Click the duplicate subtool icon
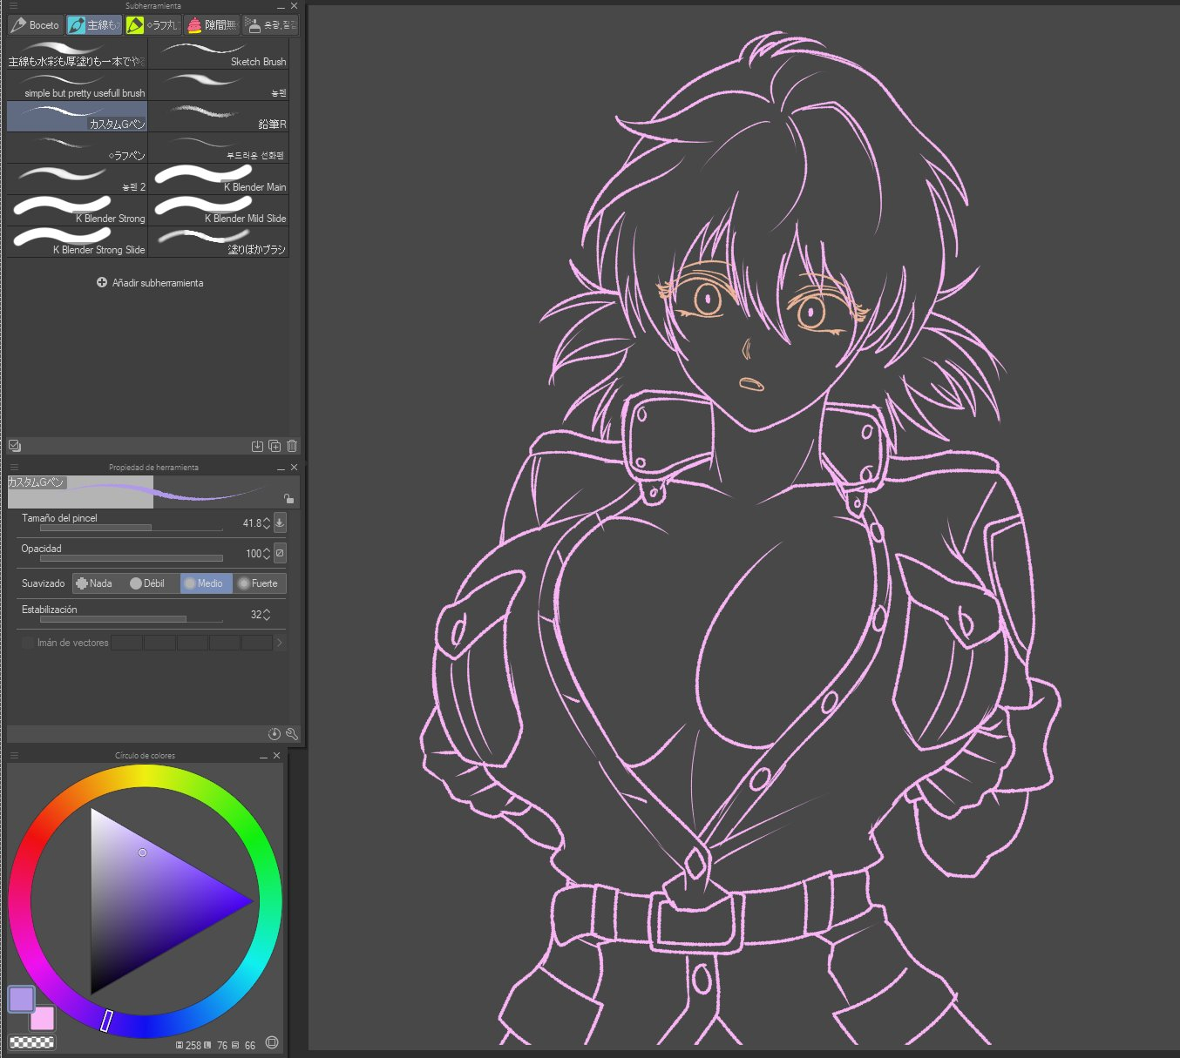1180x1058 pixels. tap(275, 446)
